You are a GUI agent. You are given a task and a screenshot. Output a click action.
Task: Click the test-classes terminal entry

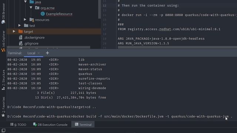90,83
